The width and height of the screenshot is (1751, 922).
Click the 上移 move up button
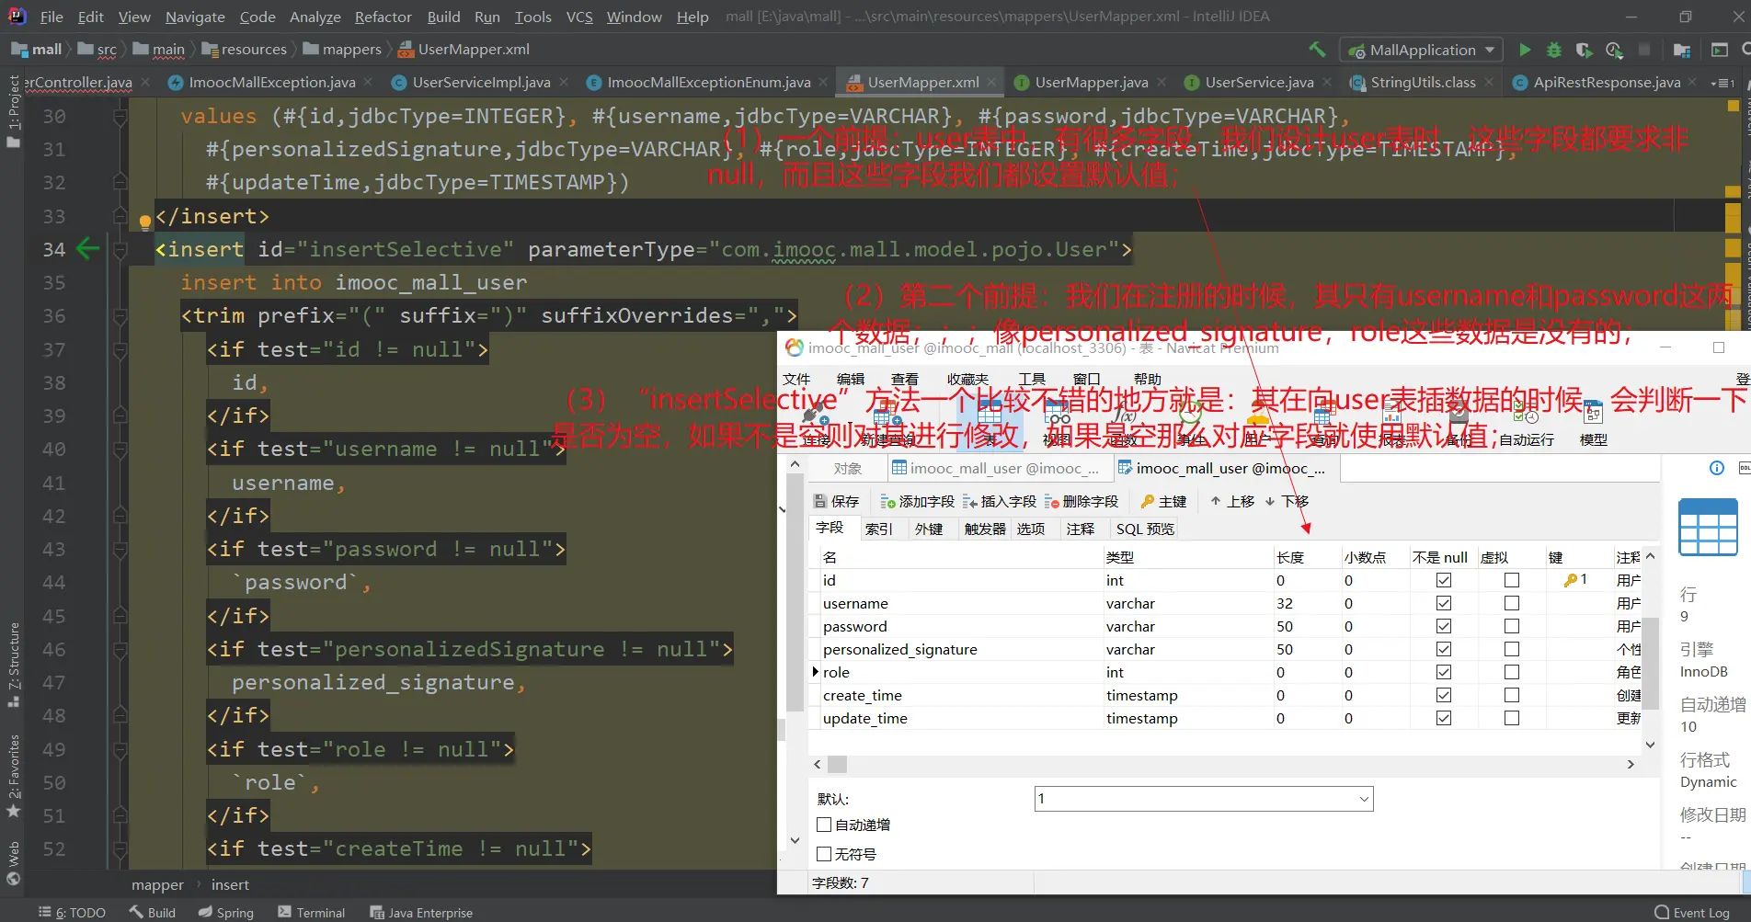(x=1232, y=501)
